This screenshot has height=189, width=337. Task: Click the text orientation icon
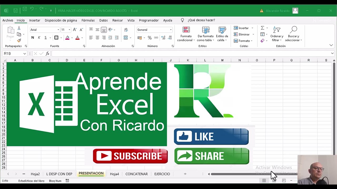111,30
